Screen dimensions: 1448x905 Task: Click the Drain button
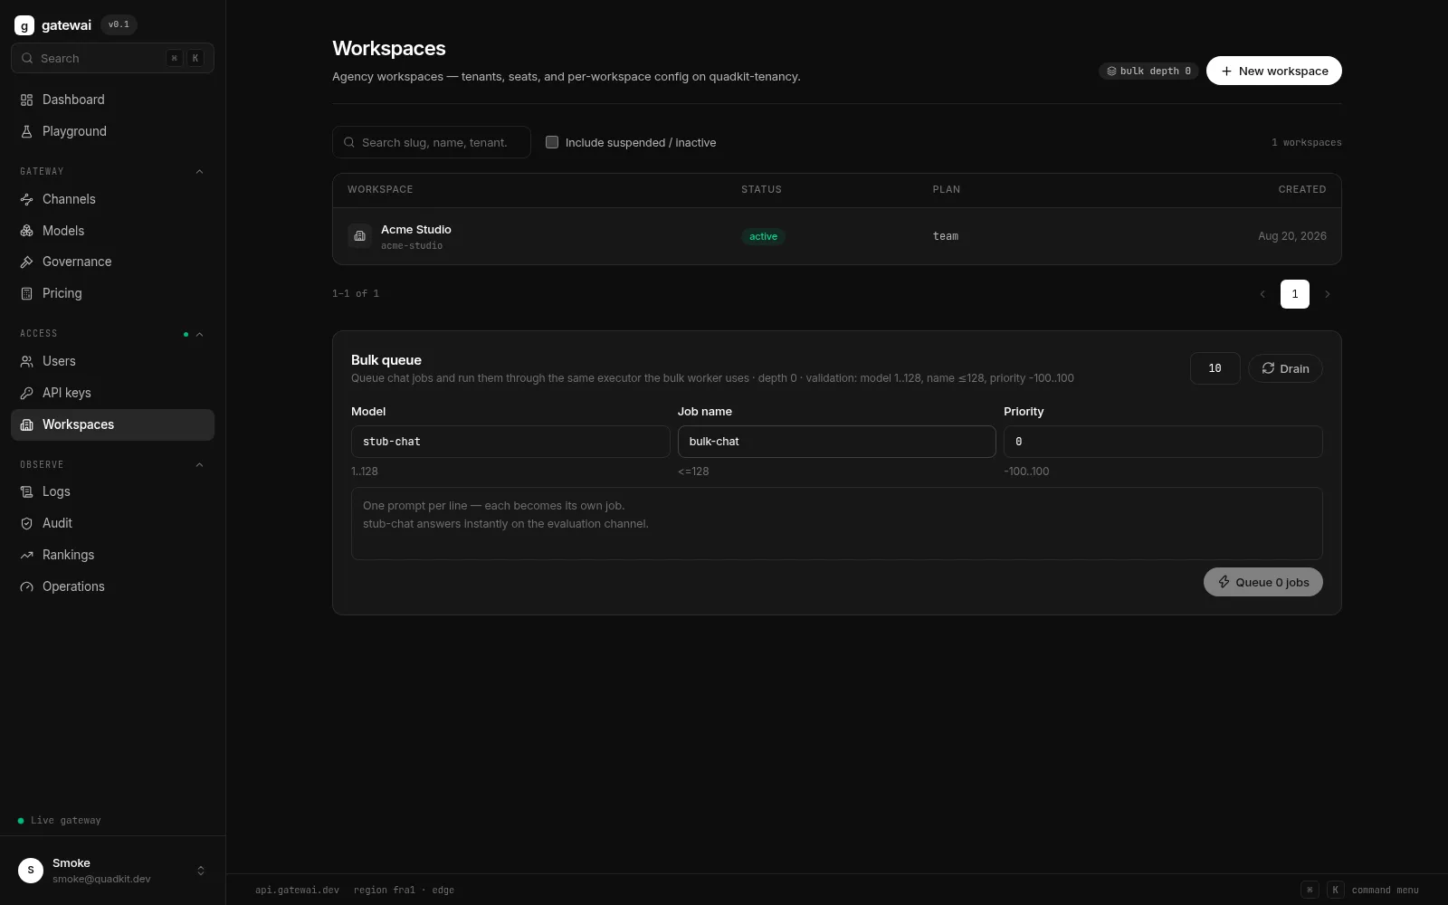point(1285,368)
